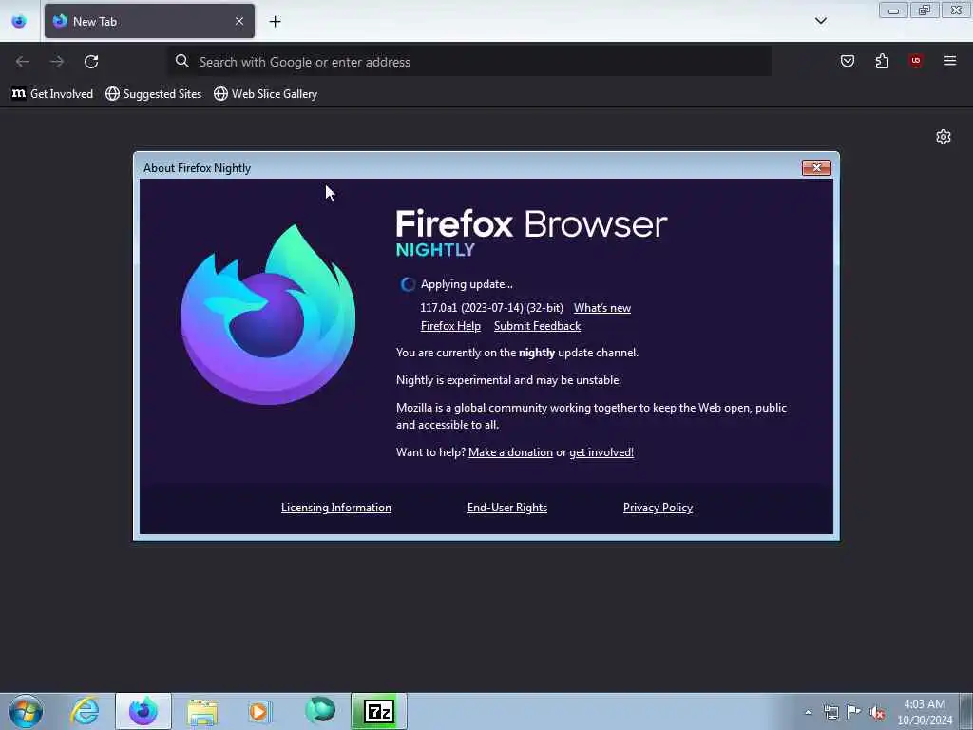The image size is (973, 730).
Task: Click the get involved! link
Action: tap(601, 452)
